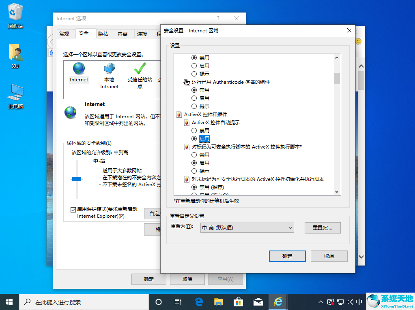Viewport: 415px width, 310px height.
Task: Confirm settings with the 确定 button
Action: (287, 256)
